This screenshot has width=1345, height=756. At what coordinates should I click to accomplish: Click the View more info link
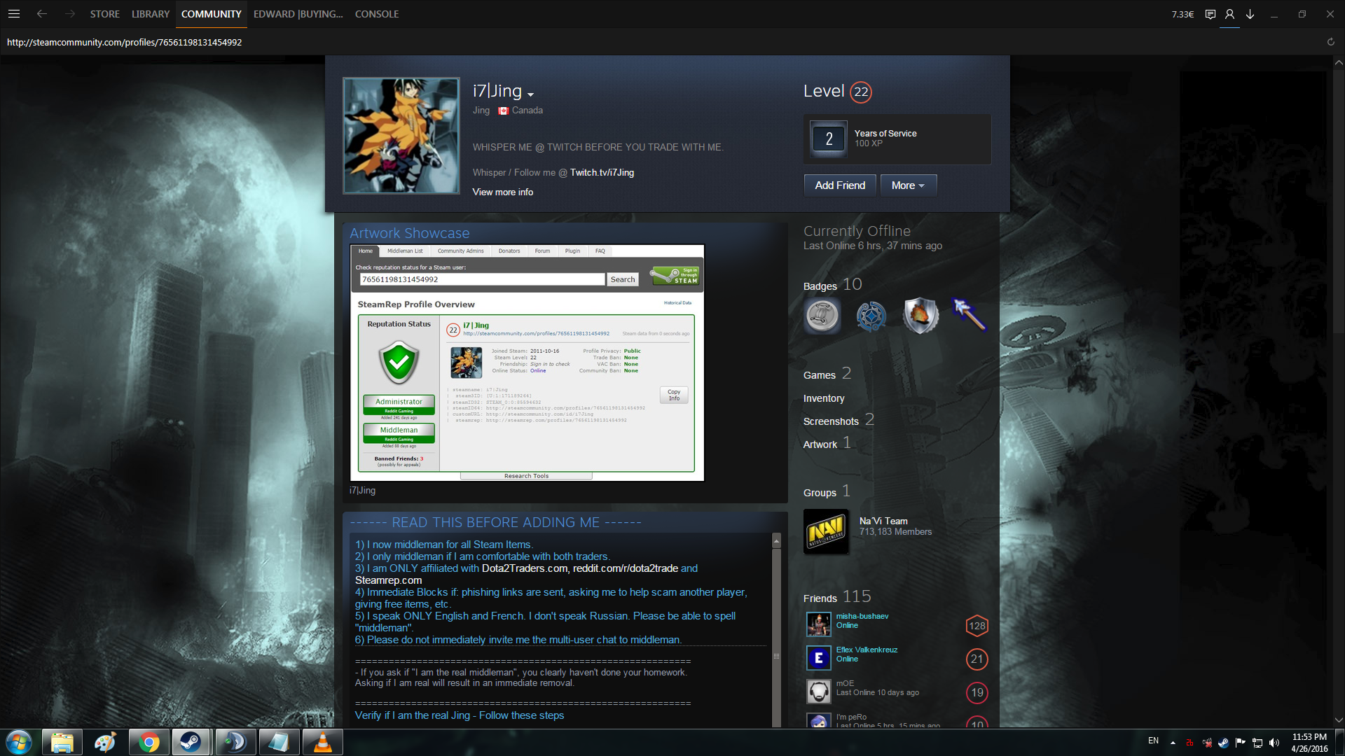[502, 192]
